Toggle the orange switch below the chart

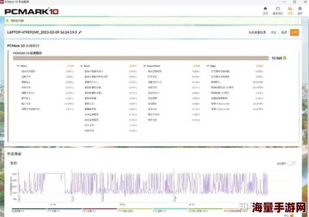point(292,215)
